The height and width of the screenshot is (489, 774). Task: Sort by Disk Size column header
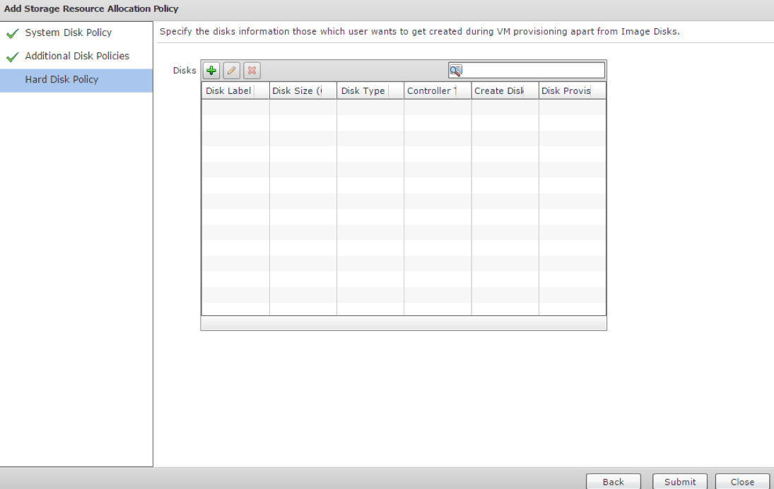click(x=303, y=90)
